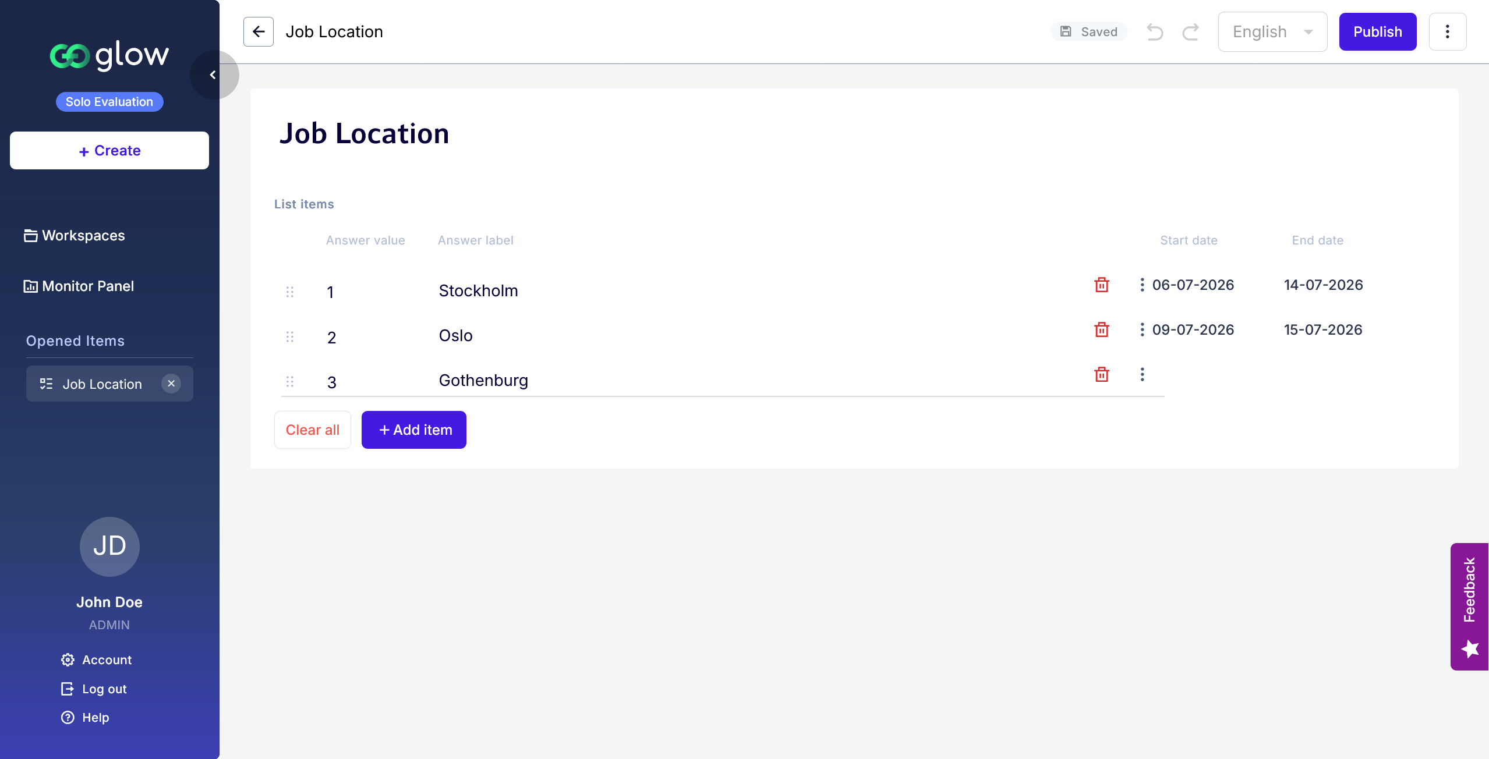Open Monitor Panel from the sidebar
Viewport: 1489px width, 759px height.
click(x=79, y=286)
